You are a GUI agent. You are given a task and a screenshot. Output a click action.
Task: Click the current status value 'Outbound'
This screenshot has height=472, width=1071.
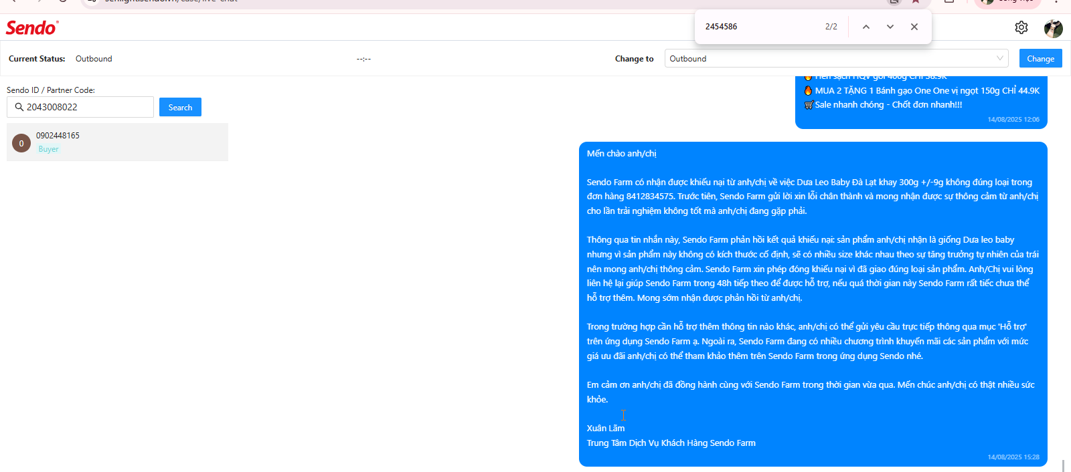click(94, 59)
